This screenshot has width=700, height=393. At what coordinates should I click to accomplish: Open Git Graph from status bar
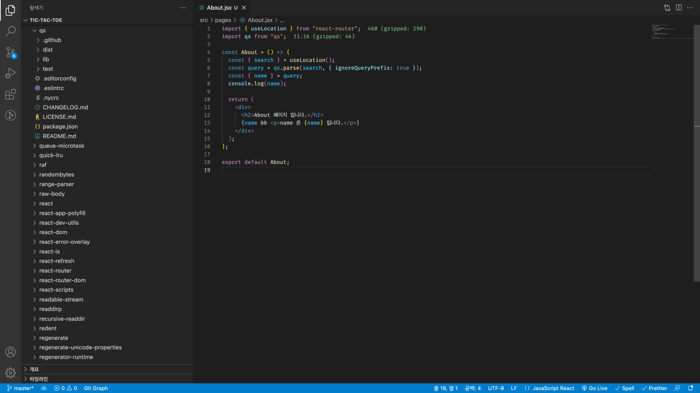(x=96, y=388)
